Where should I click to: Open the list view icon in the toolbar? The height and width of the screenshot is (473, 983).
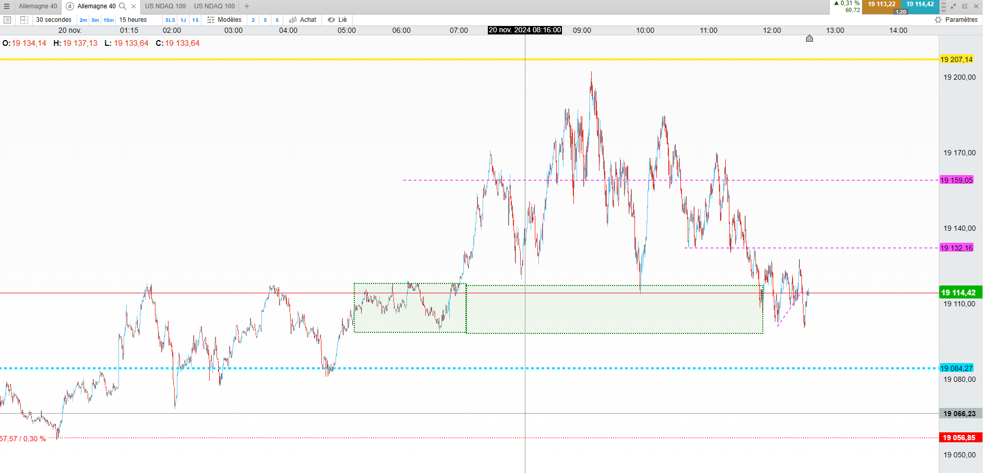[7, 20]
